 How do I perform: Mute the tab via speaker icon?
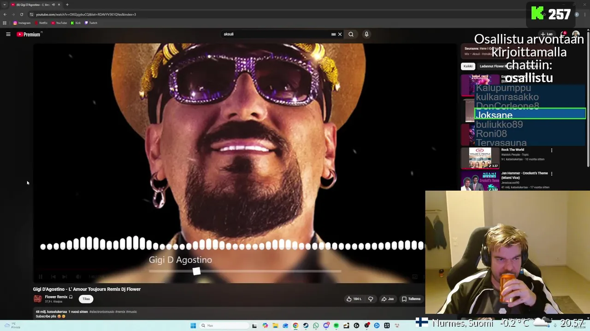coord(53,5)
